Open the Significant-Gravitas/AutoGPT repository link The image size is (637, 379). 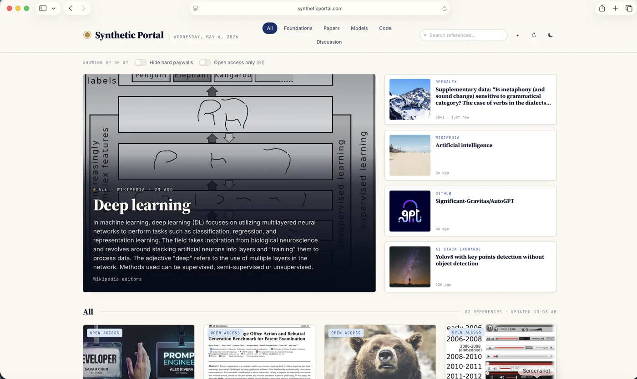point(475,201)
